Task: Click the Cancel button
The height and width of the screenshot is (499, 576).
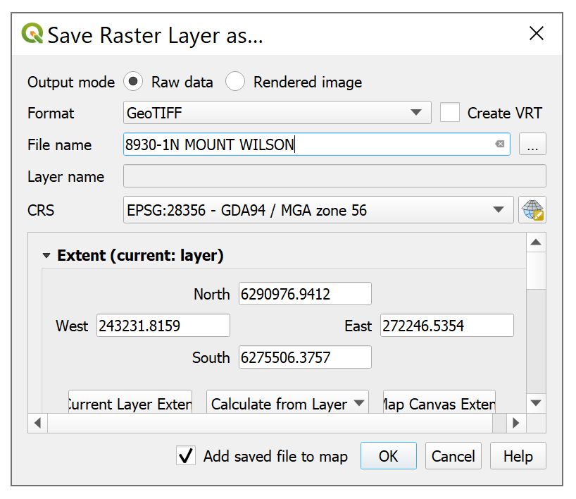Action: pos(453,456)
